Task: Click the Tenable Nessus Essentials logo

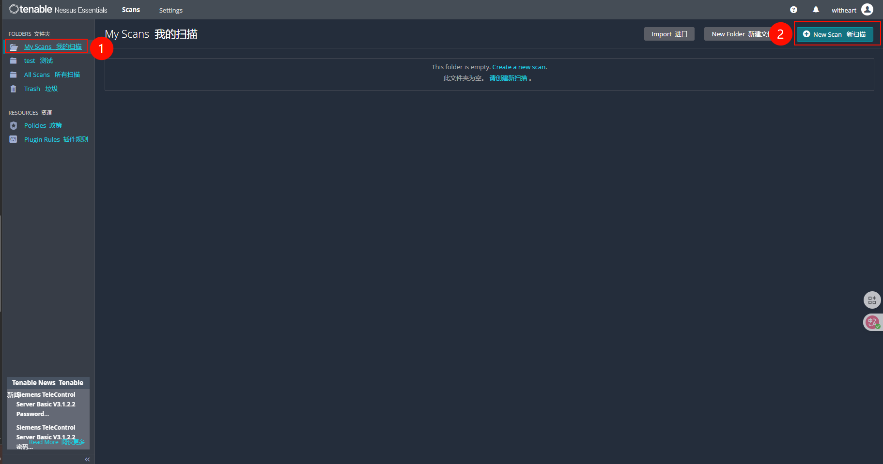Action: (x=58, y=10)
